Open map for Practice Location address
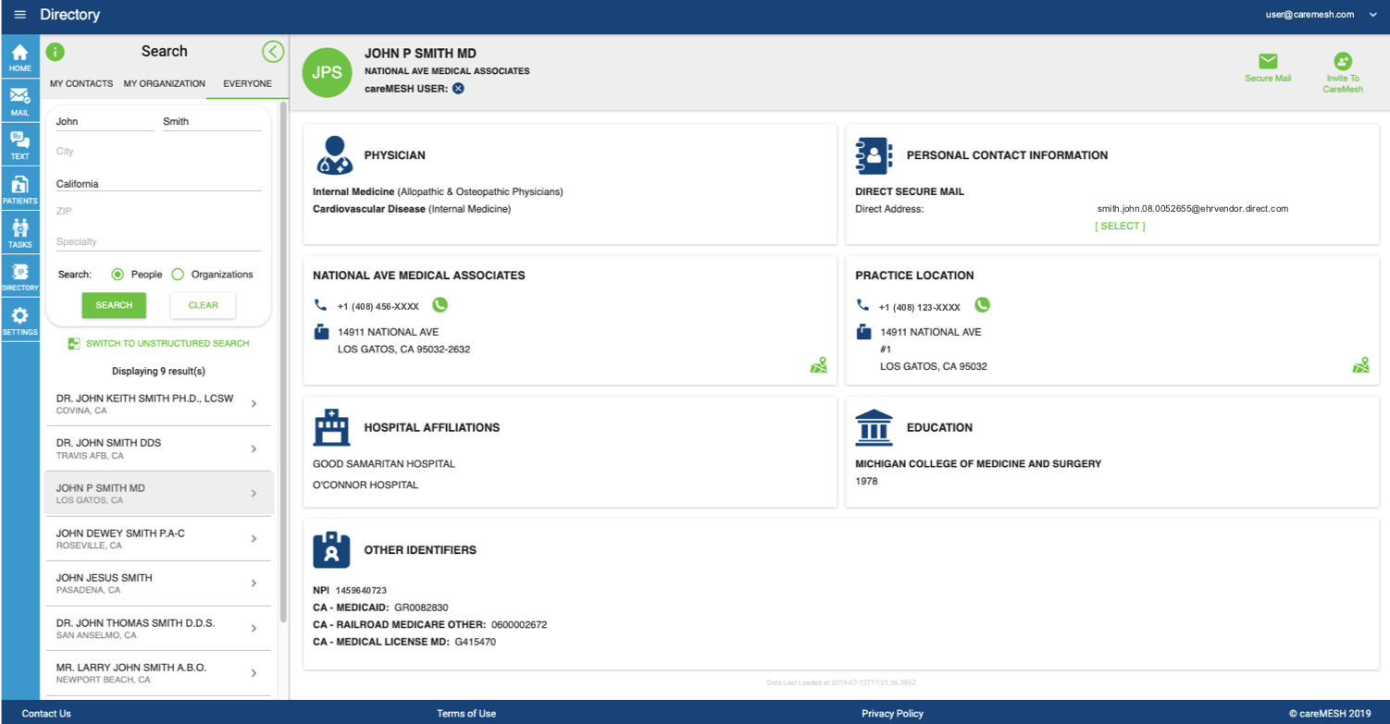1390x724 pixels. pos(1360,366)
